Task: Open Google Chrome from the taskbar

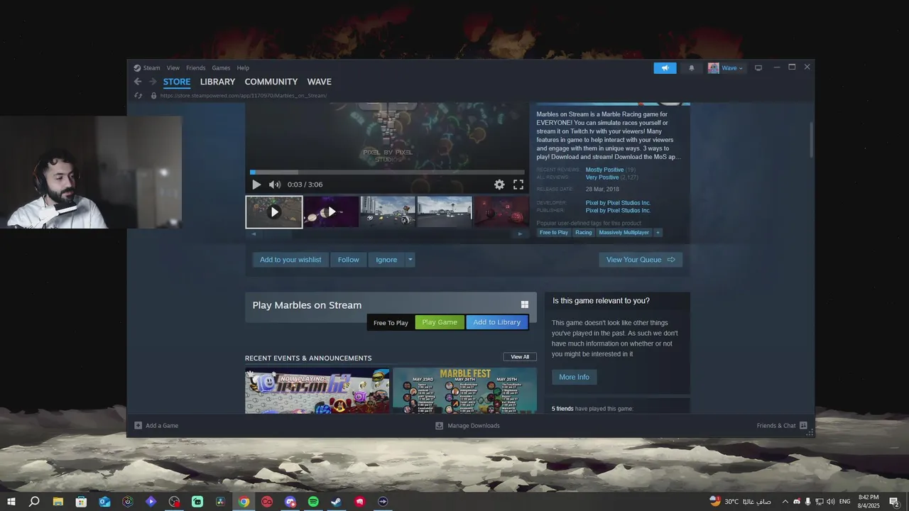Action: coord(244,502)
